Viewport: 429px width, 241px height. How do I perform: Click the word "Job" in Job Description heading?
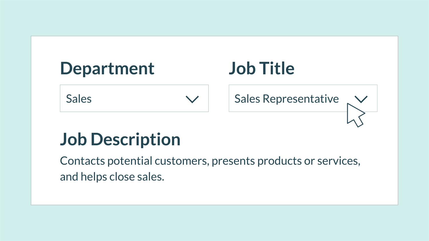tap(73, 139)
